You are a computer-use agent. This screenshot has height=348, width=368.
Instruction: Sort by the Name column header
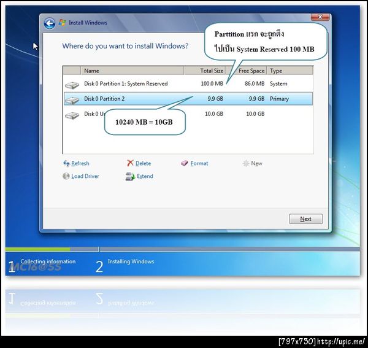132,71
